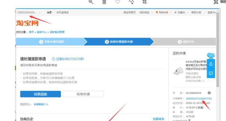Click the 退款详情 heading
226x121 pixels.
[x=179, y=53]
